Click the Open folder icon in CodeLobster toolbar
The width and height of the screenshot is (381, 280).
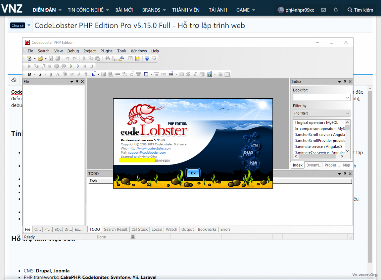coord(41,58)
